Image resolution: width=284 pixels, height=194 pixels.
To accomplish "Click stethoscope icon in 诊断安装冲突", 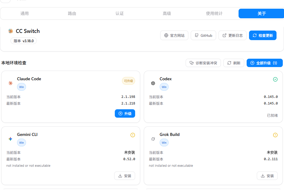I will click(191, 63).
